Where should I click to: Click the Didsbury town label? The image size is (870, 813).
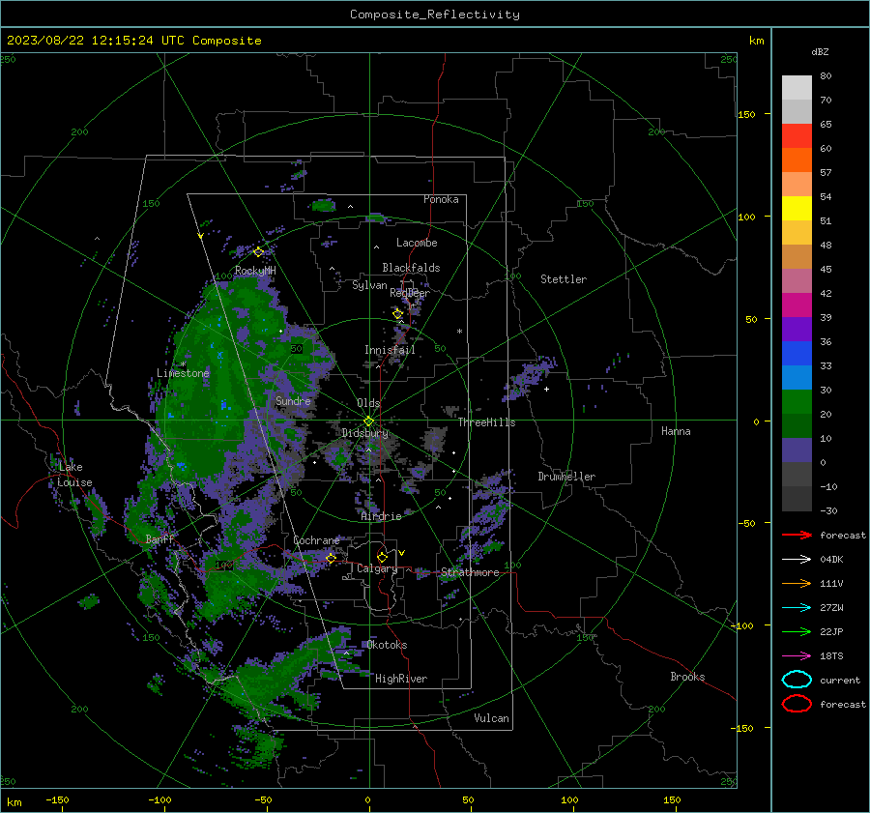coord(364,433)
